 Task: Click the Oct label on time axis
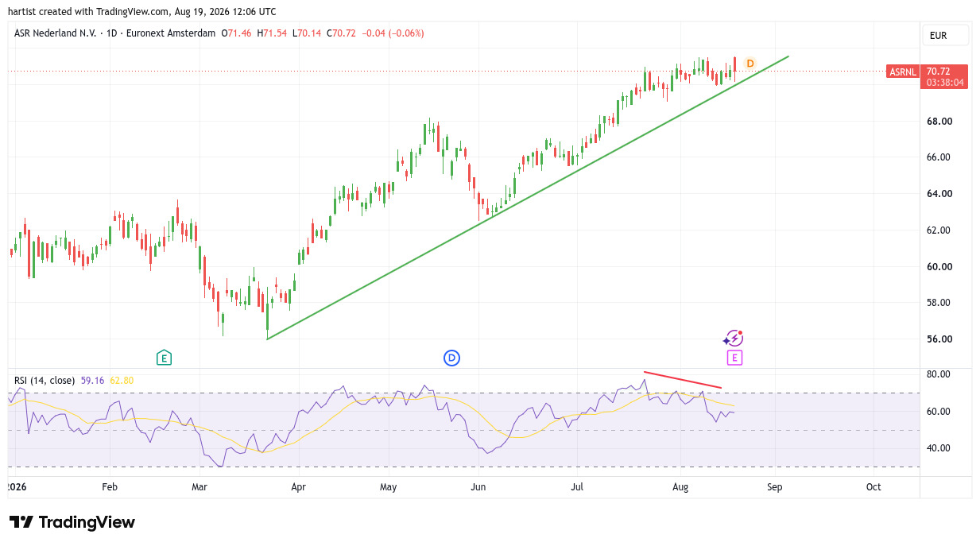[x=873, y=487]
